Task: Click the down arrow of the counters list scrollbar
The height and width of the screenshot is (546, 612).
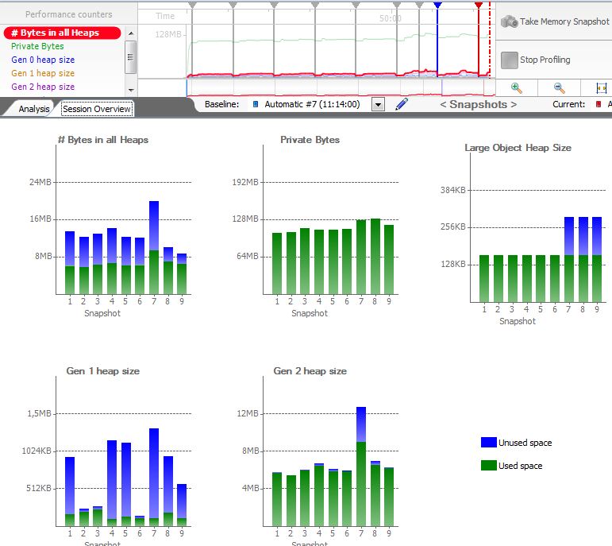Action: 131,90
